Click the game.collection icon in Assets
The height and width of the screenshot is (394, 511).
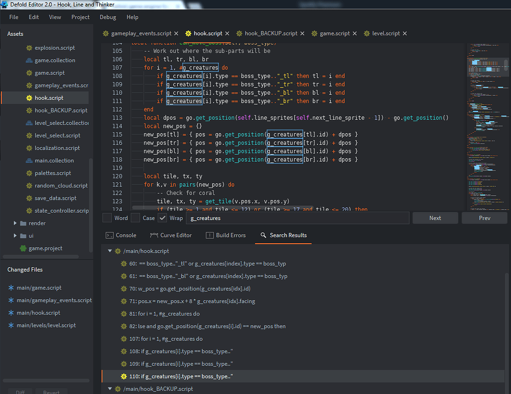[x=29, y=60]
